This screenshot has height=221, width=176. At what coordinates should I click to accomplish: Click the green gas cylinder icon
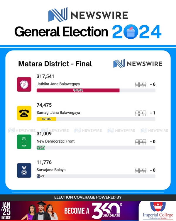24,142
